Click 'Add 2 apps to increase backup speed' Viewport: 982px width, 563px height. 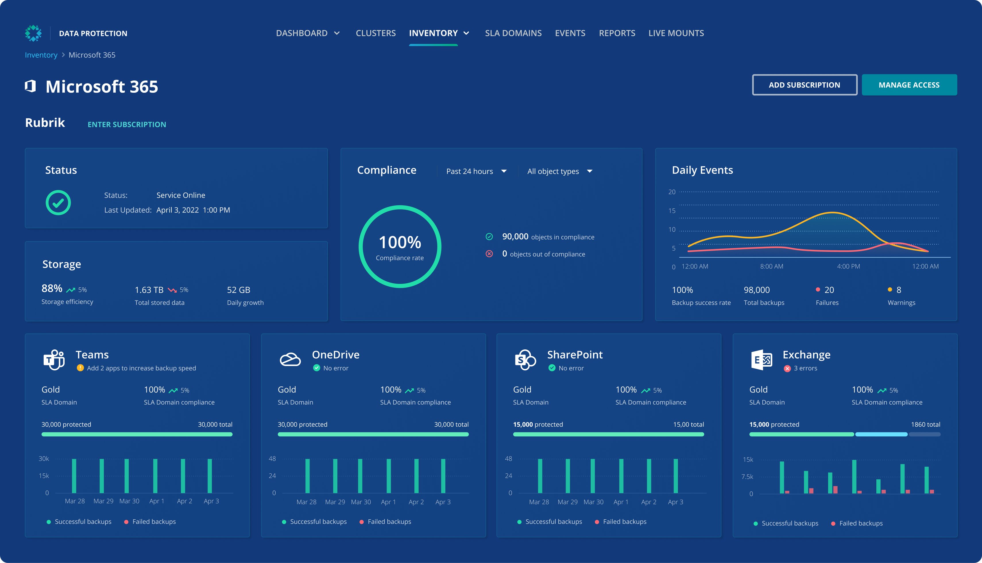click(142, 368)
